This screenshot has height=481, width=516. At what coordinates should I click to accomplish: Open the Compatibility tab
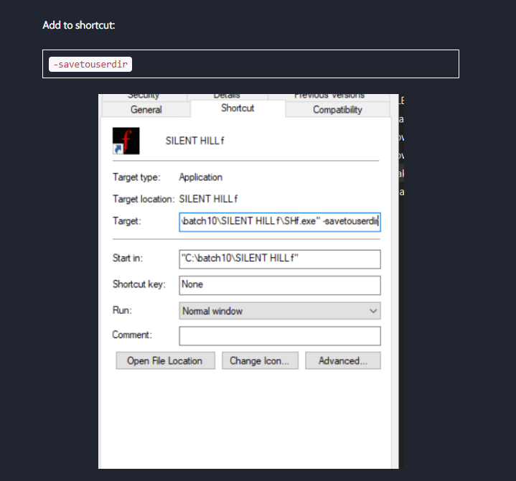pos(337,110)
